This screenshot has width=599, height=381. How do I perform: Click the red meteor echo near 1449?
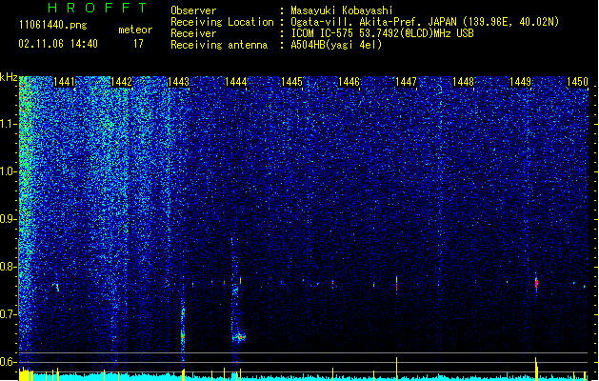(x=536, y=284)
